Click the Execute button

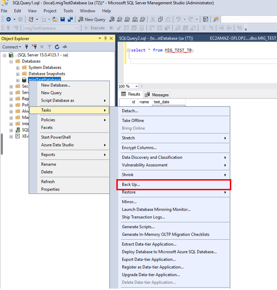coord(95,28)
